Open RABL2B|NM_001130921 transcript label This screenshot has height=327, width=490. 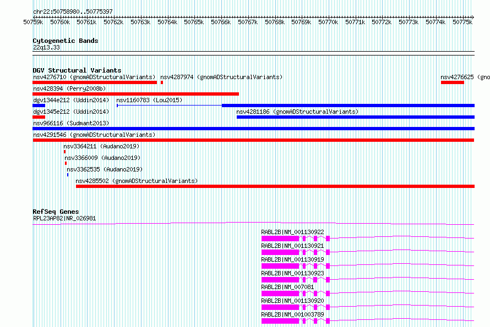292,246
